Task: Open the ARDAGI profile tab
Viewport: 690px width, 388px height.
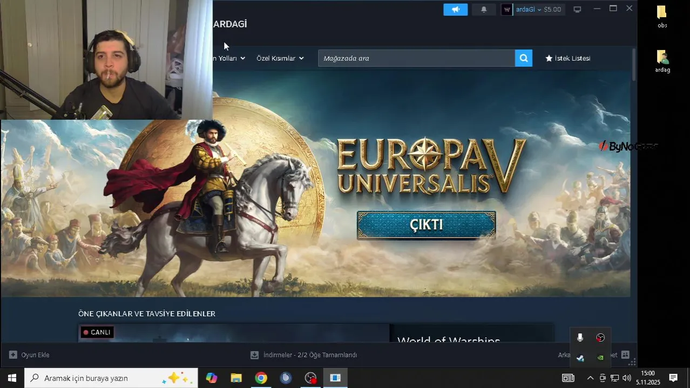Action: tap(230, 24)
